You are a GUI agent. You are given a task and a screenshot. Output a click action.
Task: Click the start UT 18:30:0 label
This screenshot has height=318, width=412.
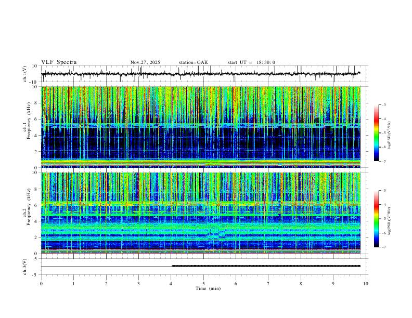click(x=251, y=62)
